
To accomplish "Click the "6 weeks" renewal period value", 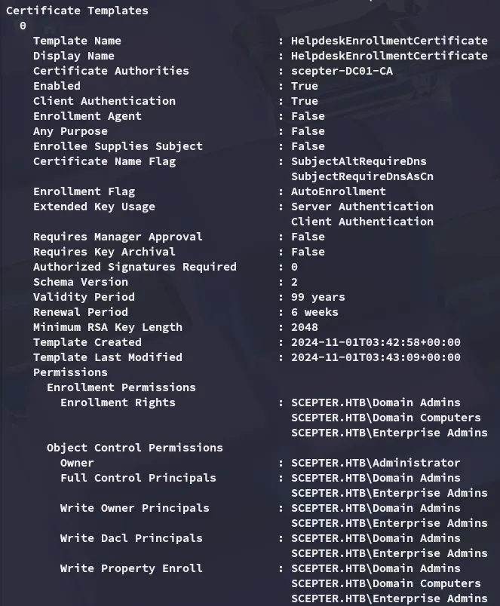I will point(314,312).
